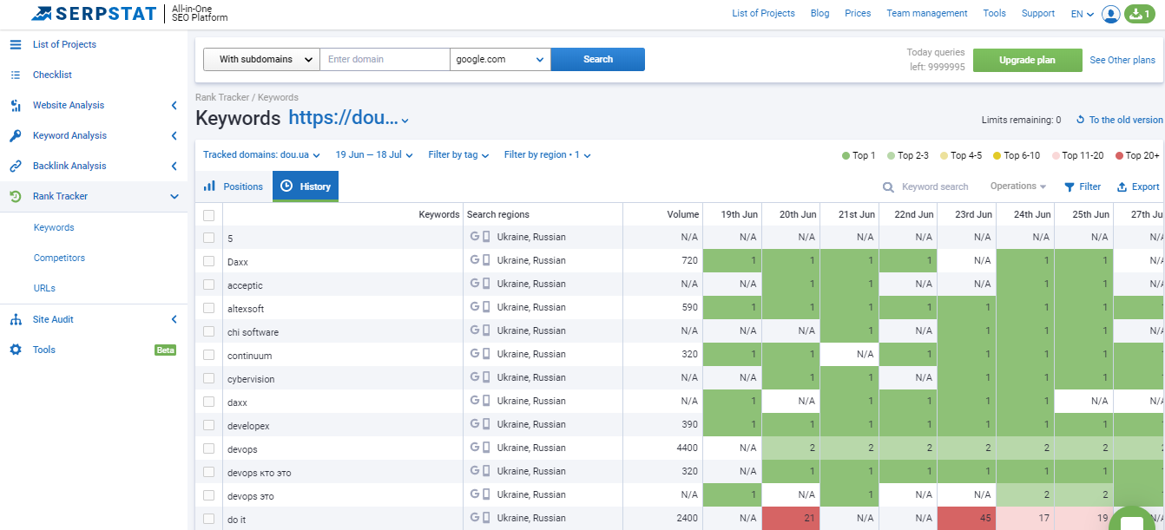Open List of Projects hamburger icon in sidebar
This screenshot has width=1165, height=530.
tap(16, 44)
